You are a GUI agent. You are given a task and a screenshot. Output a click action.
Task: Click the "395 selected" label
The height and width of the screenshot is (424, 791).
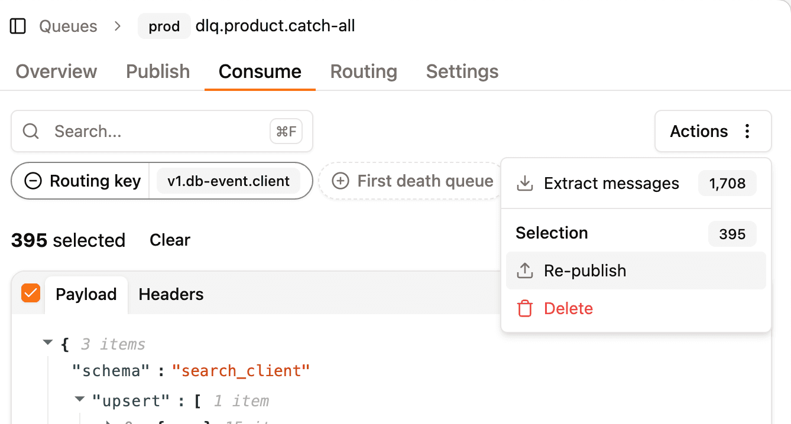[x=68, y=240]
